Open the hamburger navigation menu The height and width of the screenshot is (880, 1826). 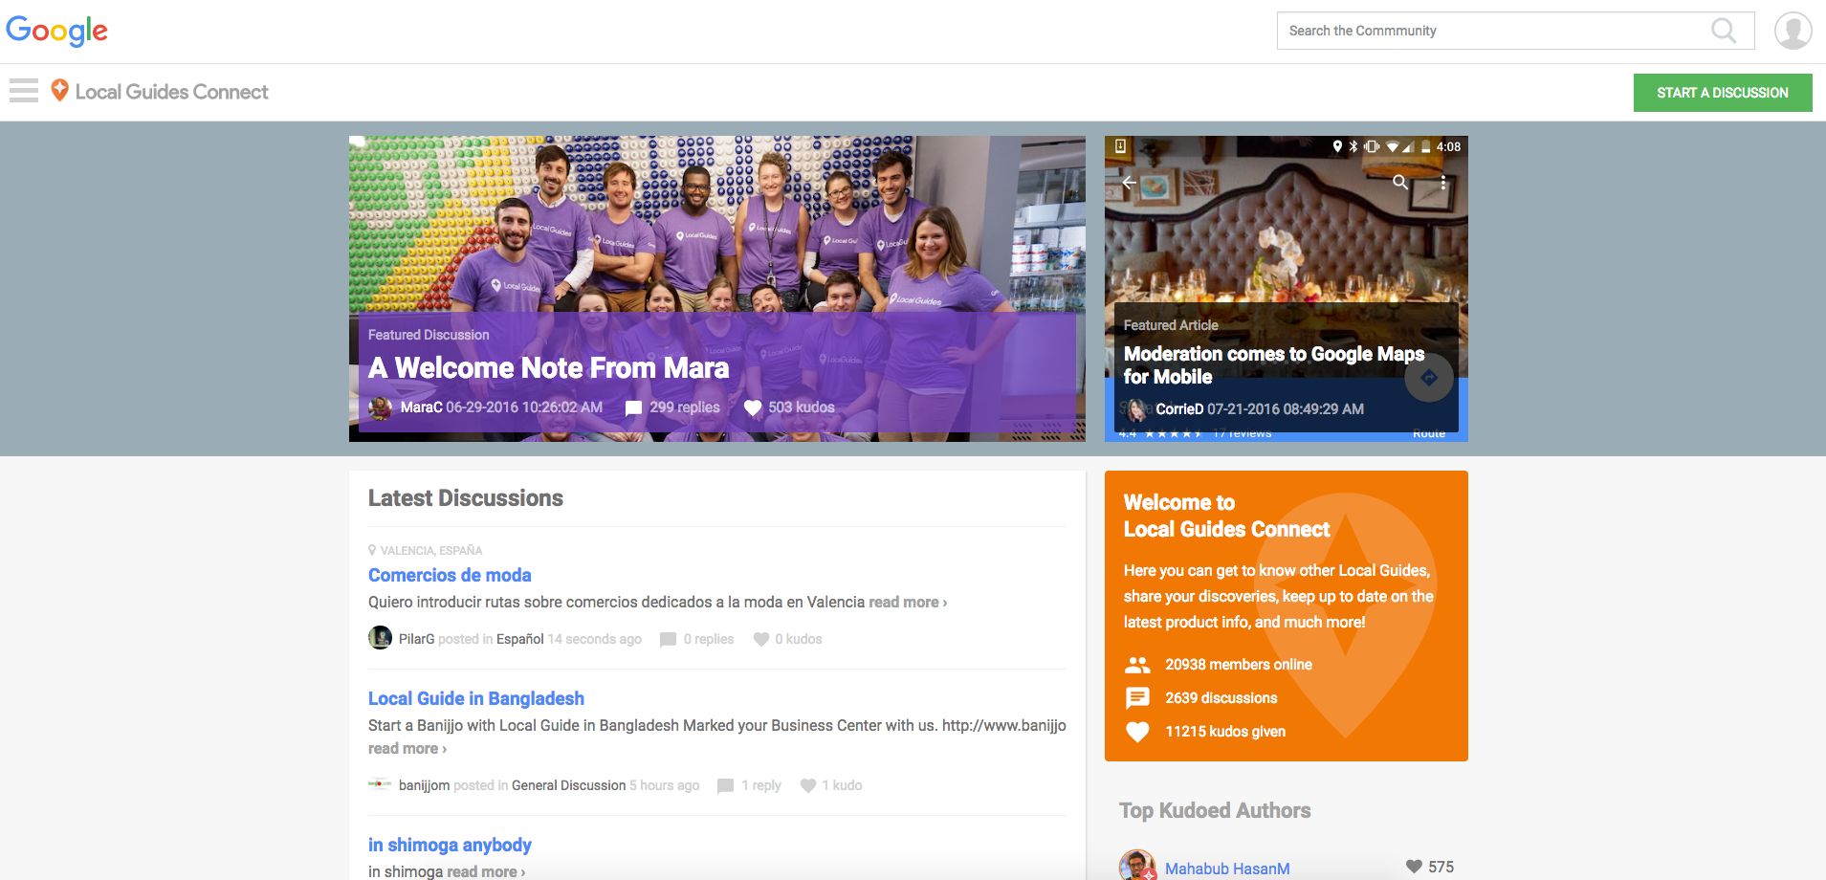coord(24,91)
